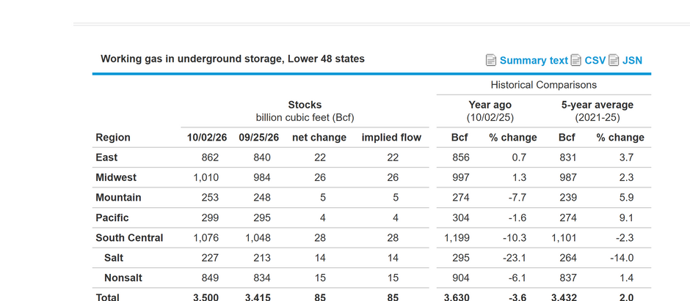
Task: Click South Central's % change -10.3
Action: pyautogui.click(x=515, y=238)
